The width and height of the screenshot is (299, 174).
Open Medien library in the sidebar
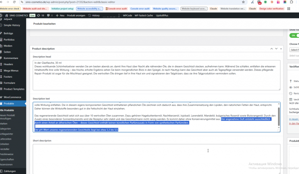[8, 46]
